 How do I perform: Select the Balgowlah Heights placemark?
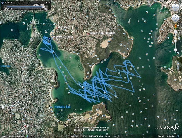click(88, 34)
